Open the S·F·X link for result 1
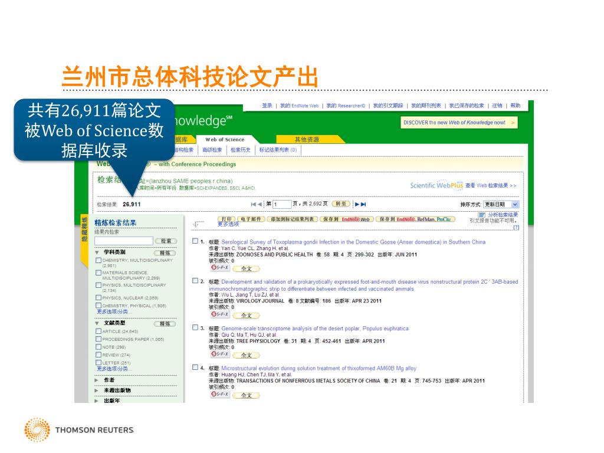Screen dimensions: 604x453 coord(220,268)
